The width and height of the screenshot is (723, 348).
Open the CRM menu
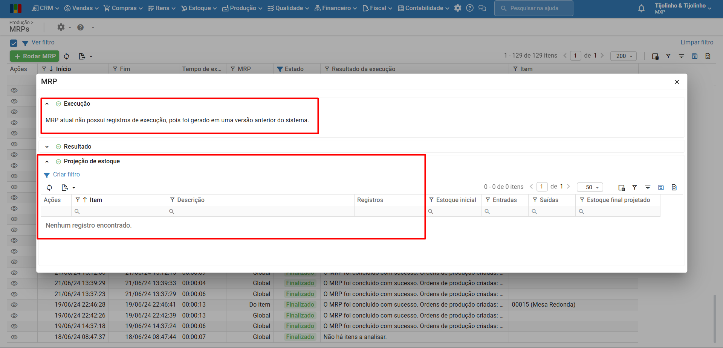coord(45,8)
